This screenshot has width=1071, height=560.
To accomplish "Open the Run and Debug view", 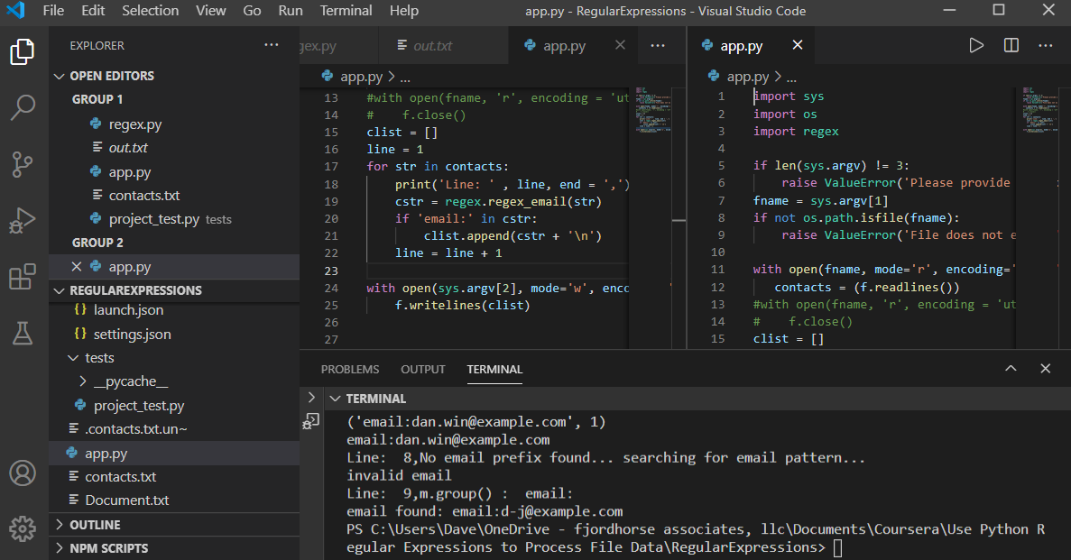I will pyautogui.click(x=23, y=220).
